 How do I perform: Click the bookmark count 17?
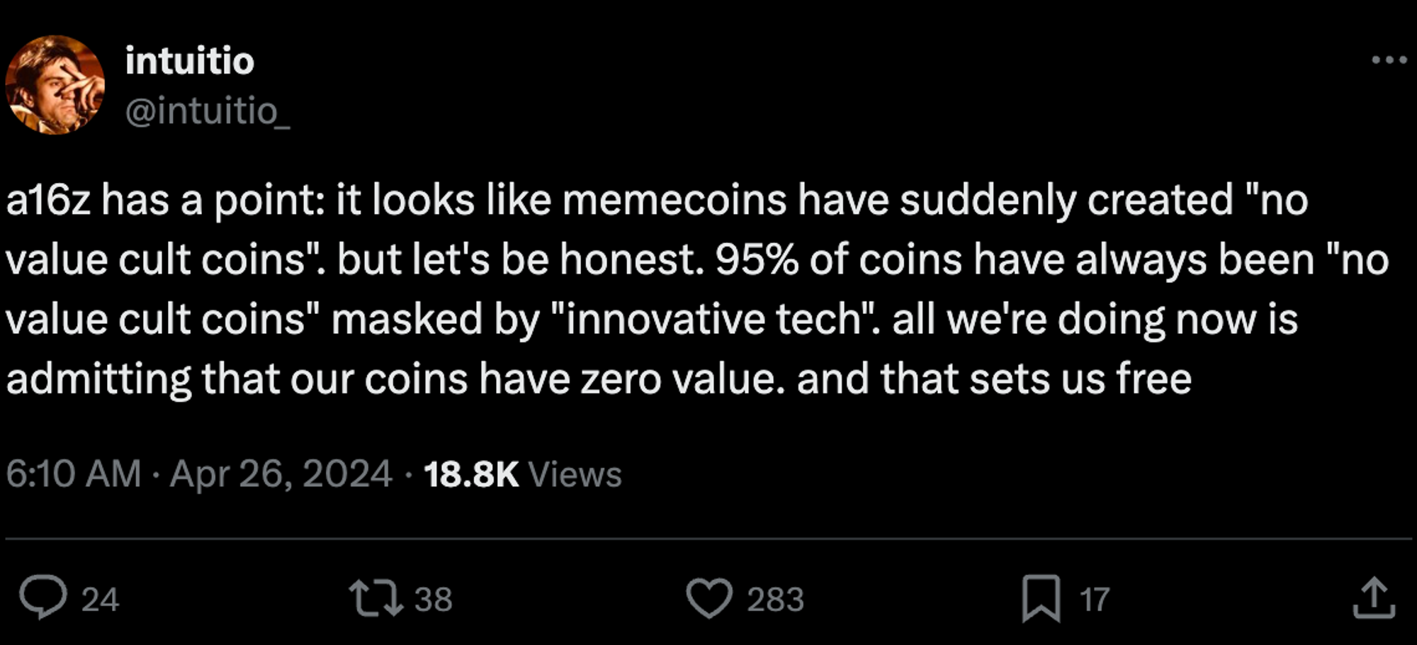click(x=1094, y=600)
